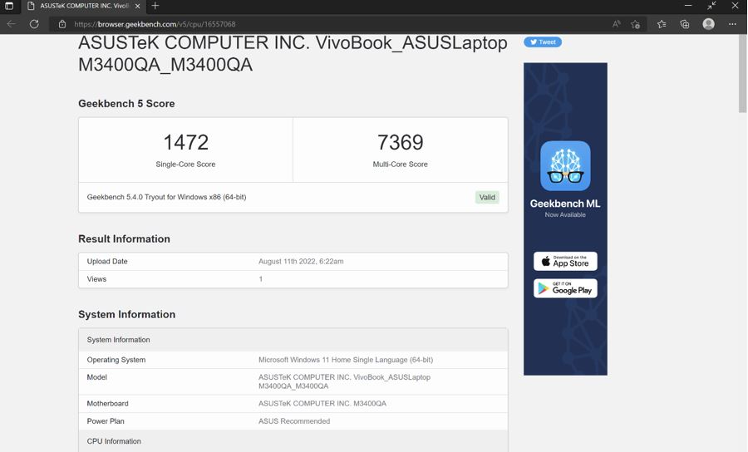This screenshot has height=452, width=748.
Task: Click the browser back arrow
Action: (12, 24)
